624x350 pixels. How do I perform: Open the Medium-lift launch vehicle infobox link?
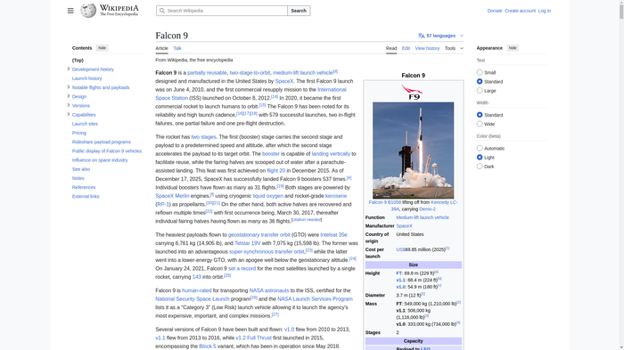(x=423, y=217)
